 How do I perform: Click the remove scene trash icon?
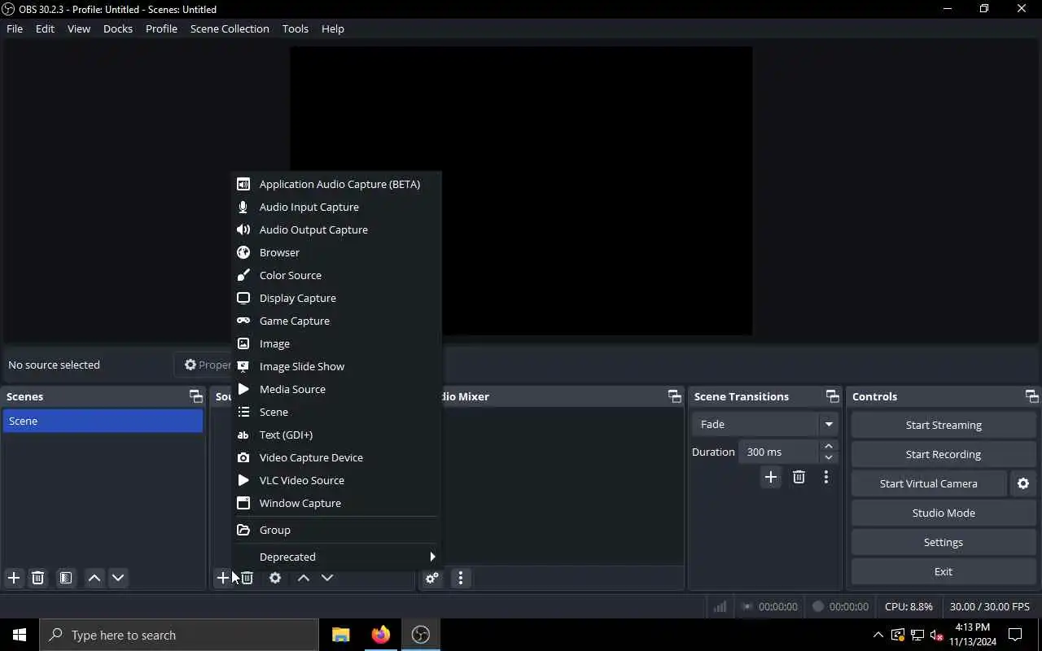(x=37, y=578)
